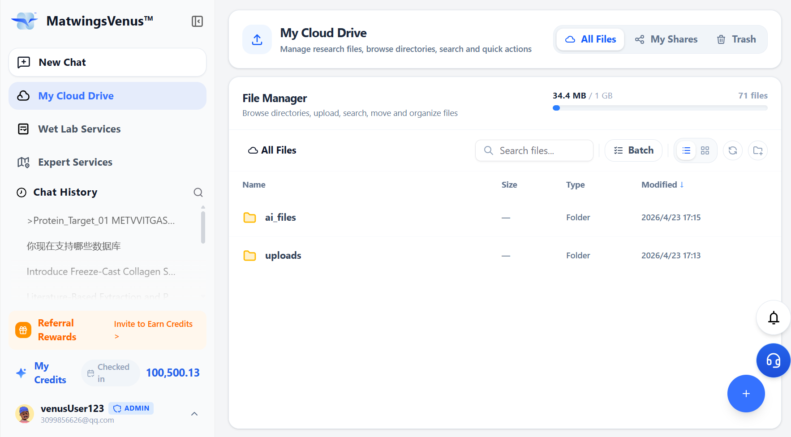Image resolution: width=791 pixels, height=437 pixels.
Task: Refresh the file list
Action: tap(733, 150)
